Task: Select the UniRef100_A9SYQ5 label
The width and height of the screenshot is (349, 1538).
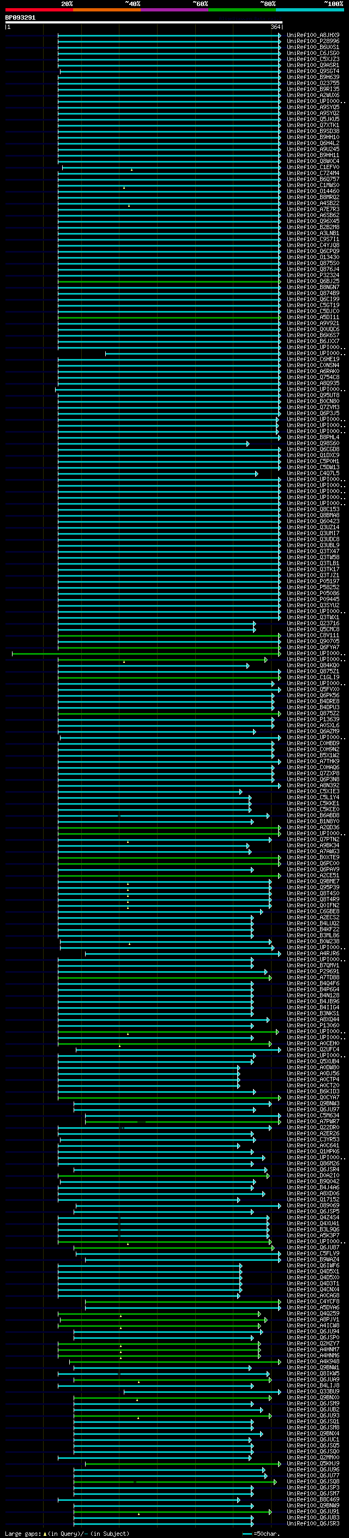Action: 313,107
